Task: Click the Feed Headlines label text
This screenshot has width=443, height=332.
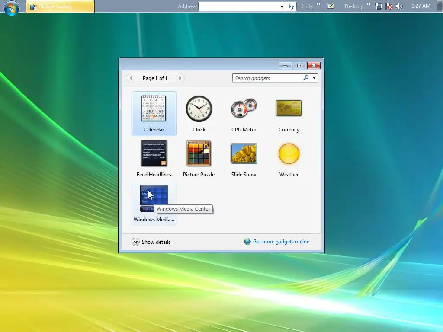Action: click(154, 175)
